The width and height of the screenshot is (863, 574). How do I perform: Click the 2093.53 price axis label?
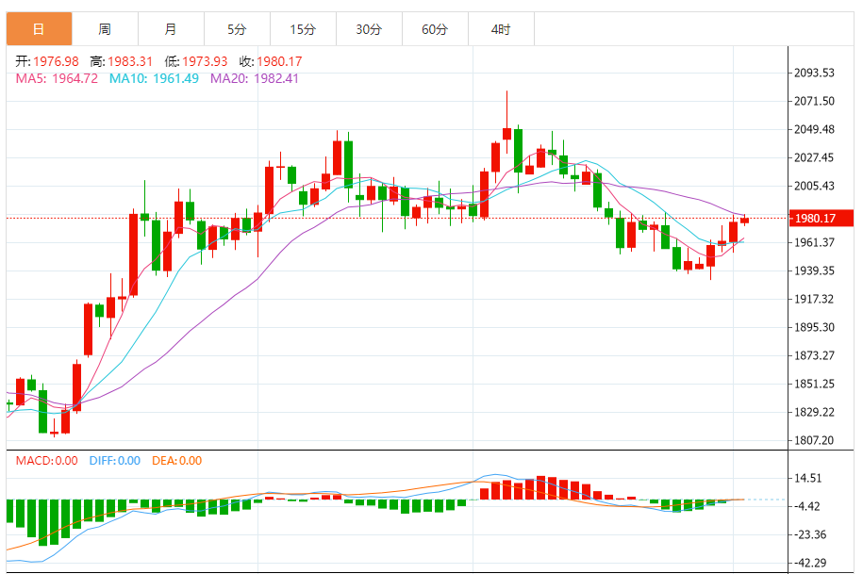point(814,73)
